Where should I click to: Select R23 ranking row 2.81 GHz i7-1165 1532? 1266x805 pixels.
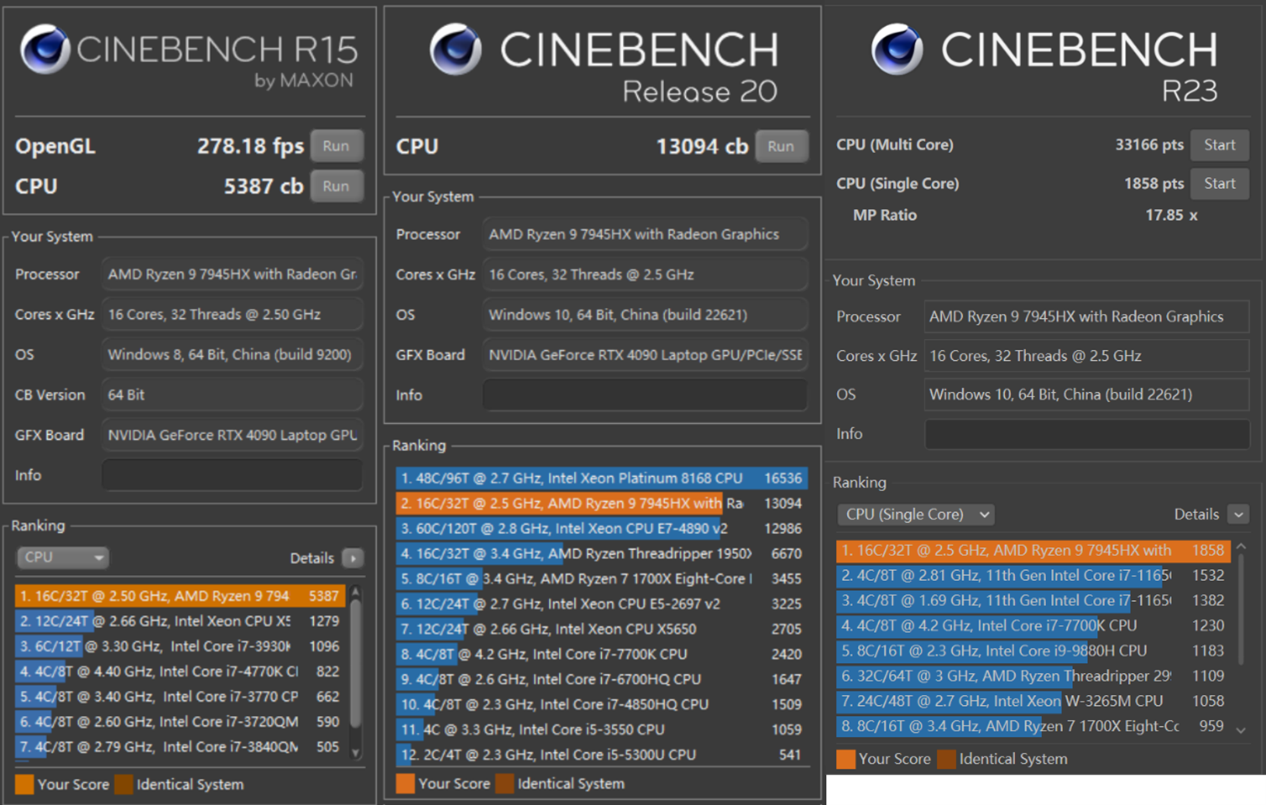click(x=1033, y=575)
